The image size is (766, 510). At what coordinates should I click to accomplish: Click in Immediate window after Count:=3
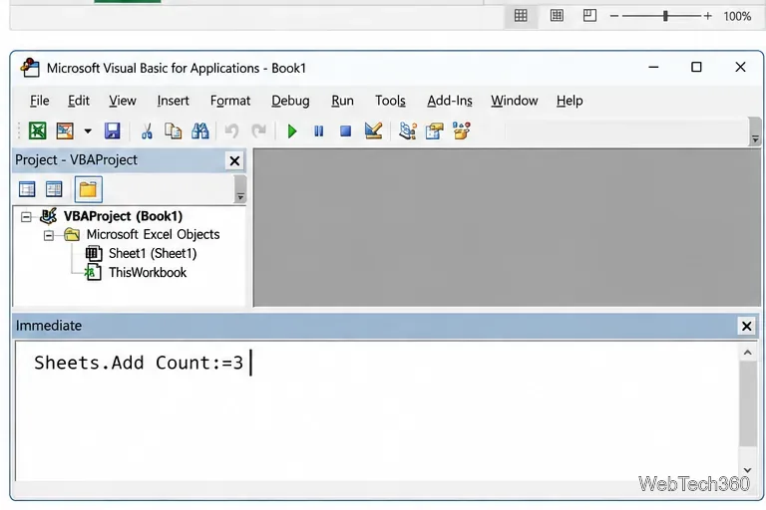pyautogui.click(x=251, y=363)
